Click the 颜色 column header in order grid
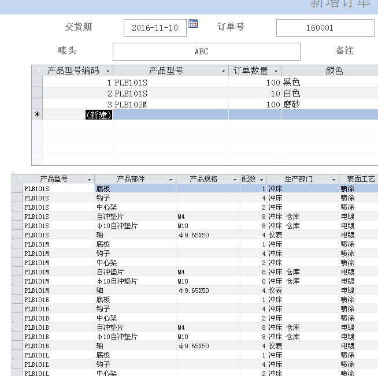Viewport: 378px width, 376px height. [x=333, y=71]
